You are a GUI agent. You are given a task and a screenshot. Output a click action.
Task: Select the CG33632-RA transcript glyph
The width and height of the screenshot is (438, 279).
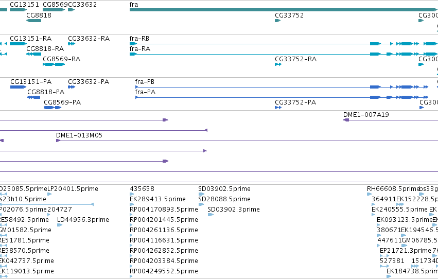pyautogui.click(x=72, y=44)
